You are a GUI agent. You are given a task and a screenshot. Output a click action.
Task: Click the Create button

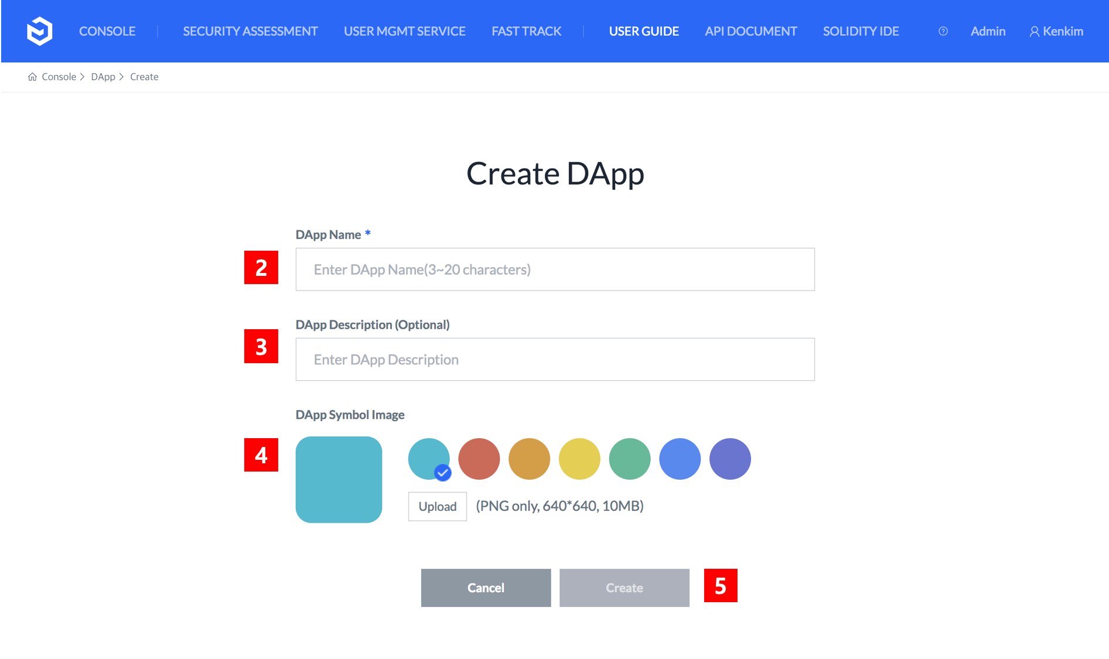625,588
